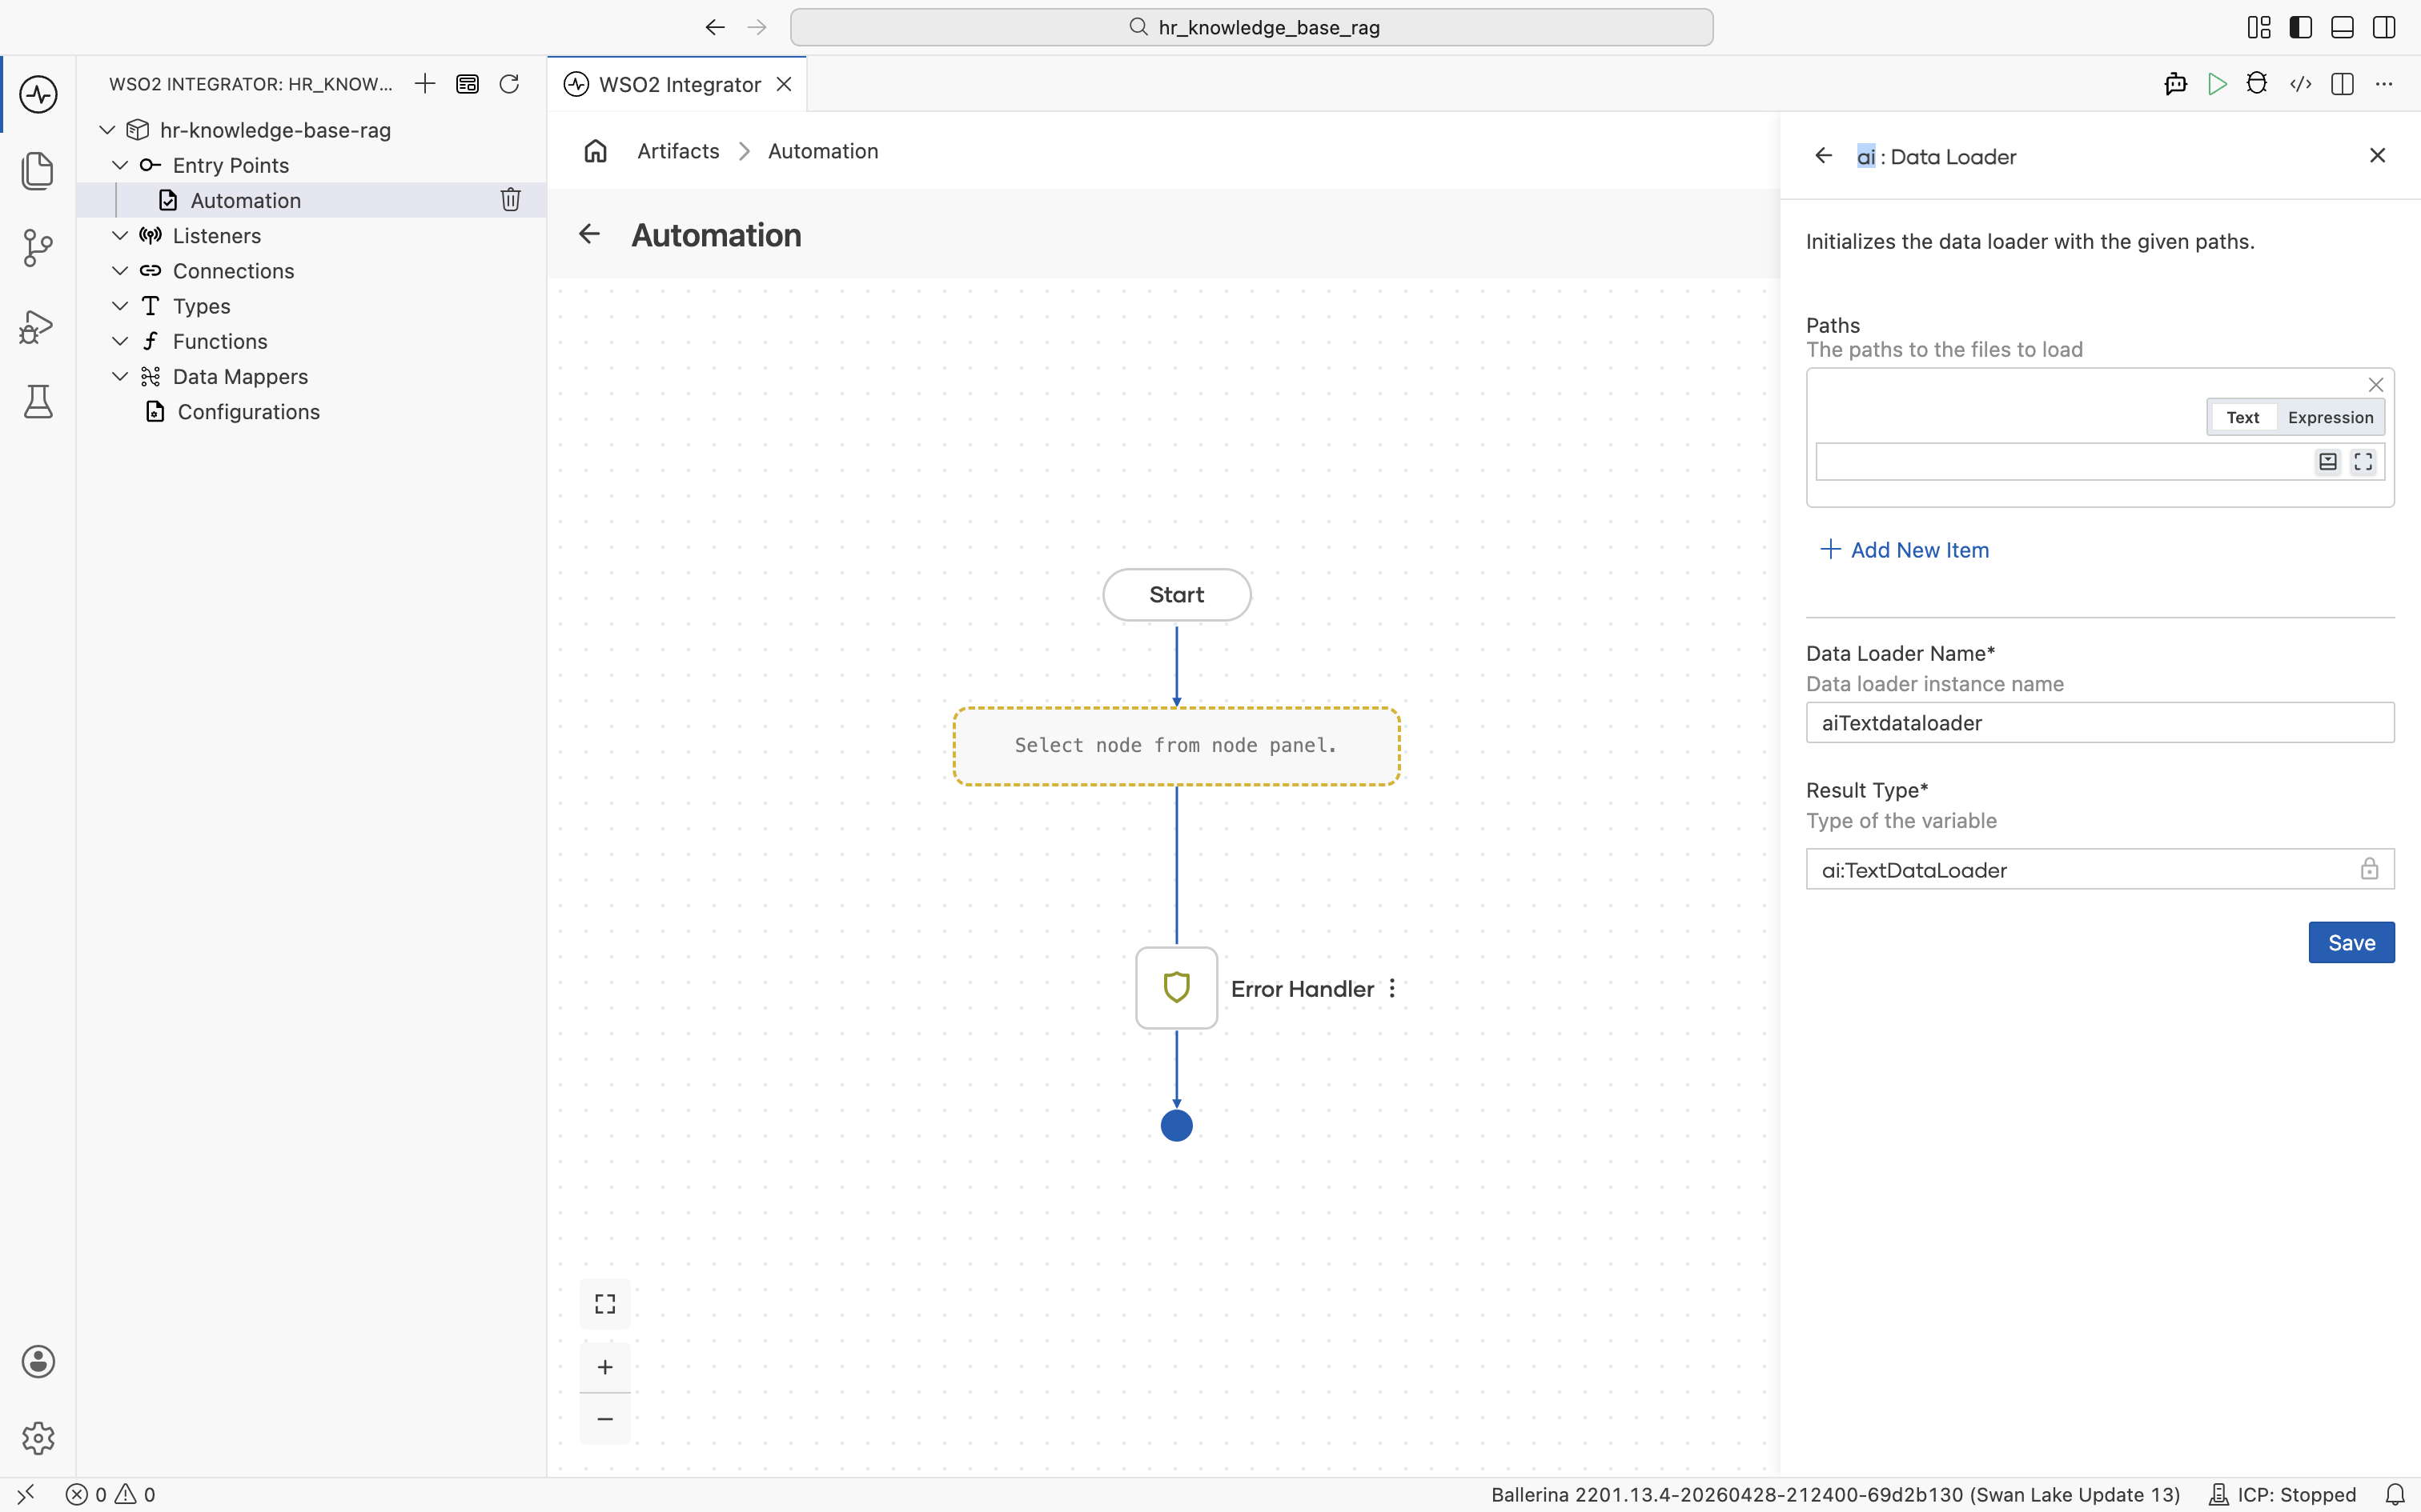Go back from Automation diagram header

click(589, 234)
